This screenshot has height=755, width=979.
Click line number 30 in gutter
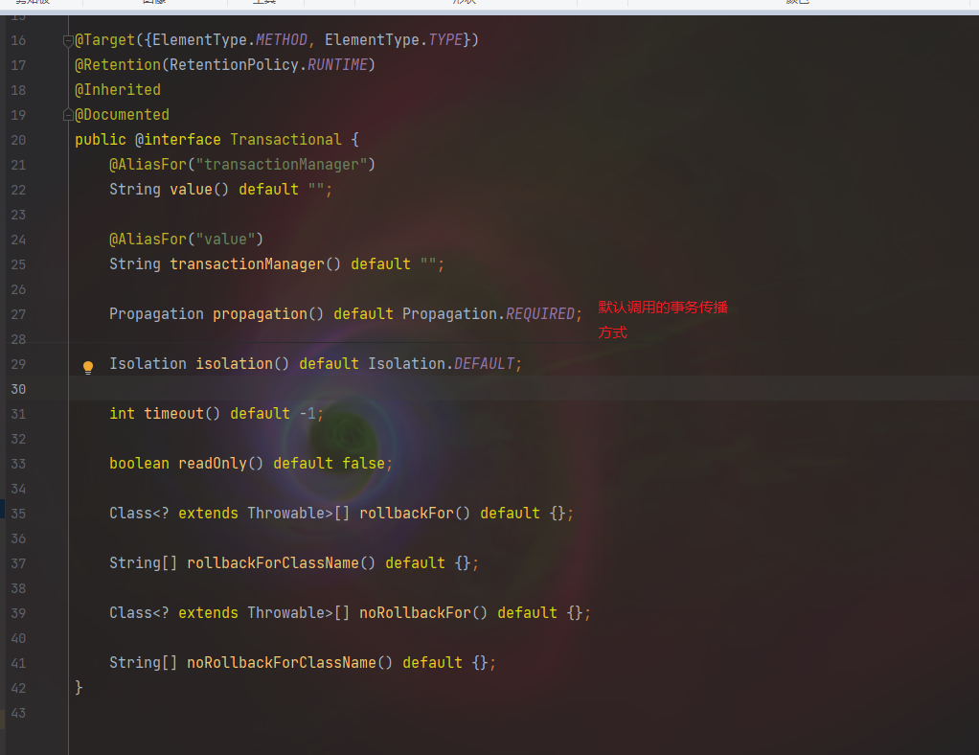pos(19,389)
